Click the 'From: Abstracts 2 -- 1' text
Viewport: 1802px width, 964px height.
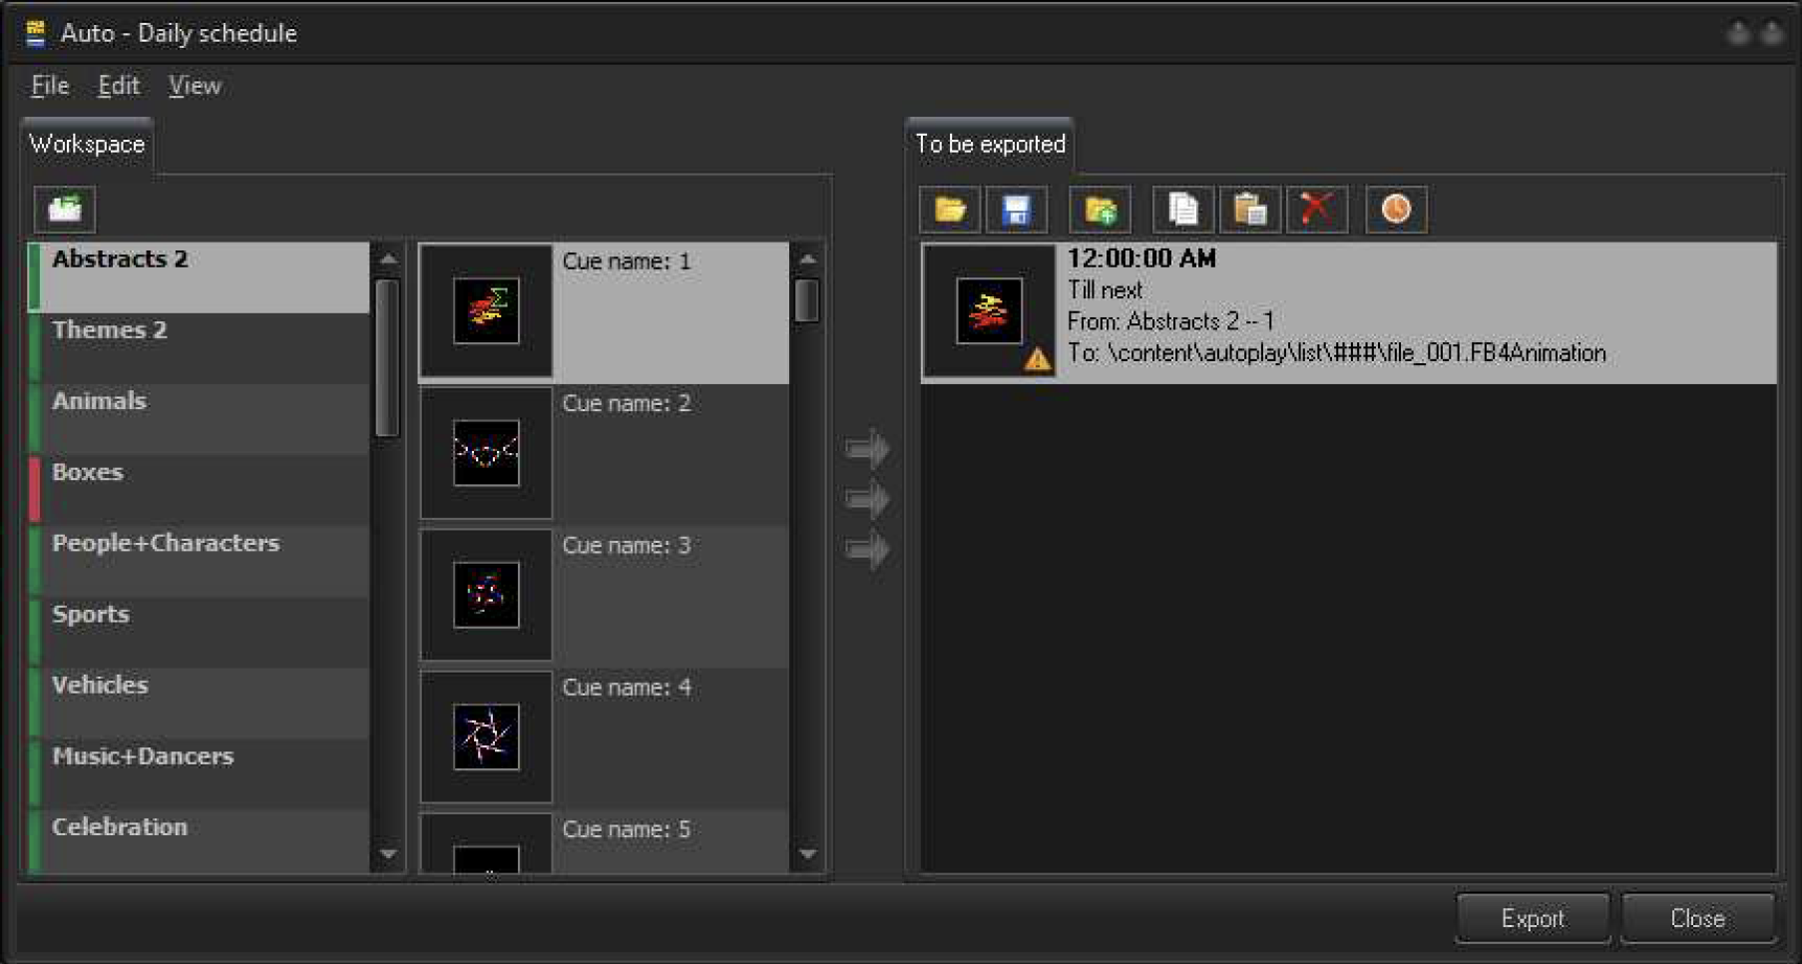click(1170, 321)
